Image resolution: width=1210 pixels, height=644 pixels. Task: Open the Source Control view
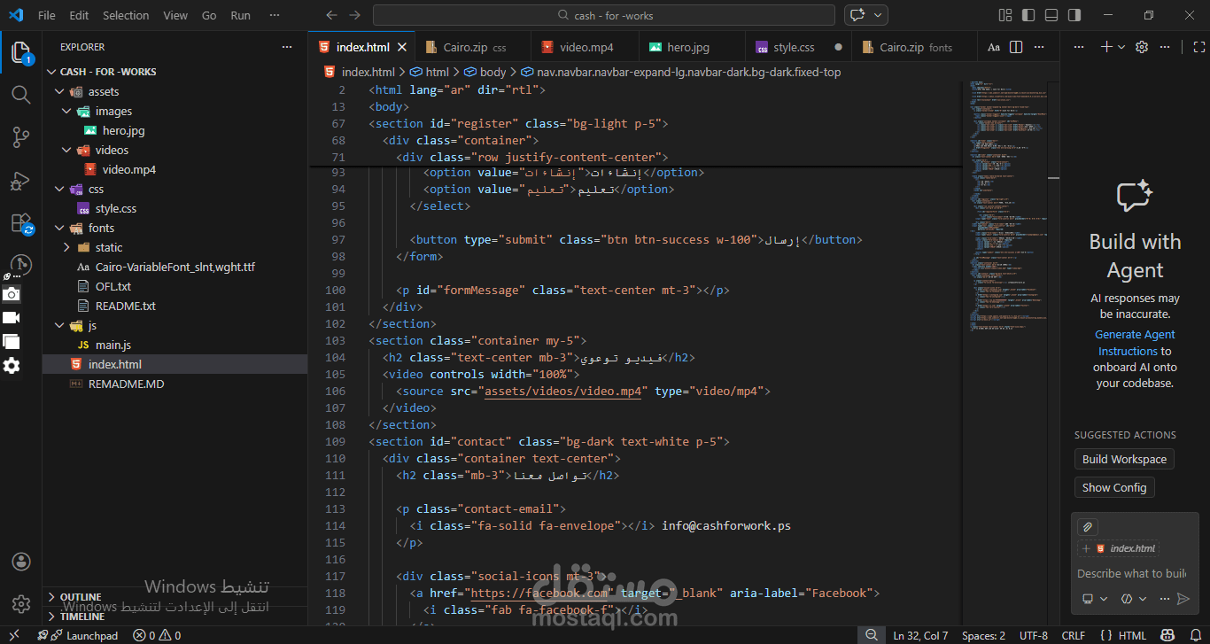click(x=20, y=137)
